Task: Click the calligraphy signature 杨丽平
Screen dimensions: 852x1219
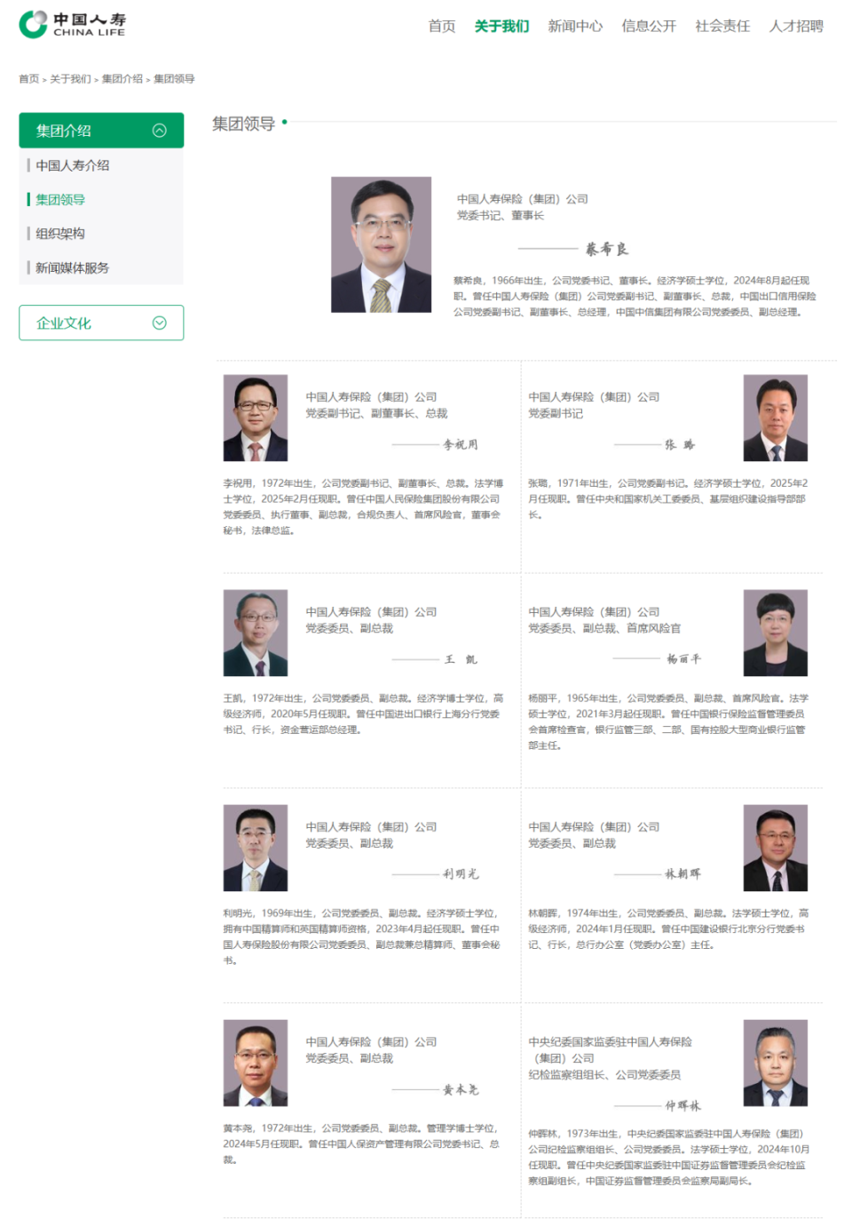Action: (x=683, y=659)
